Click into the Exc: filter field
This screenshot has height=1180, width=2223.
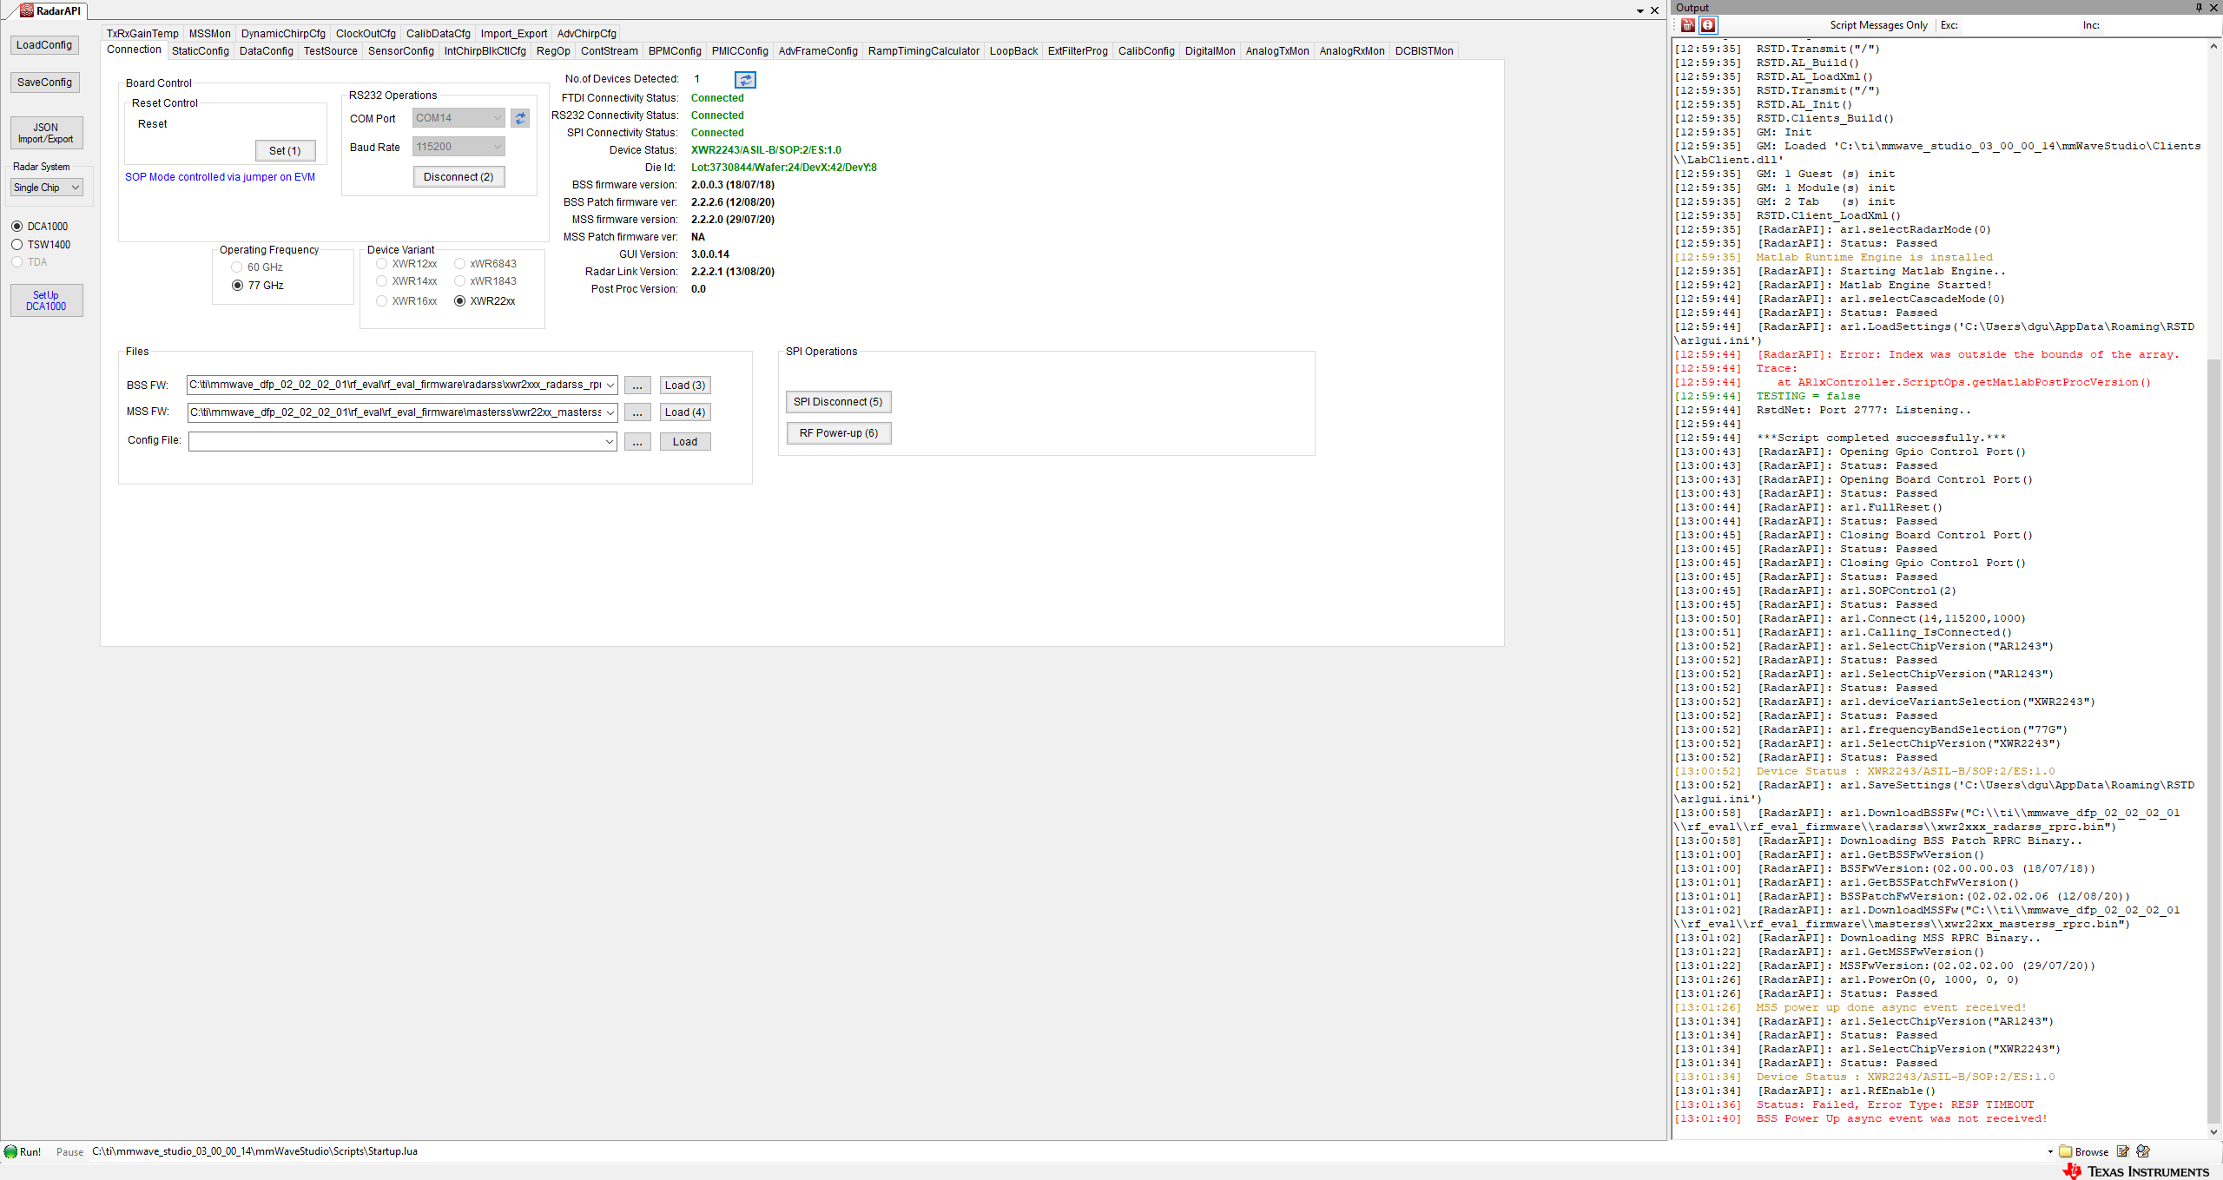pyautogui.click(x=2019, y=25)
